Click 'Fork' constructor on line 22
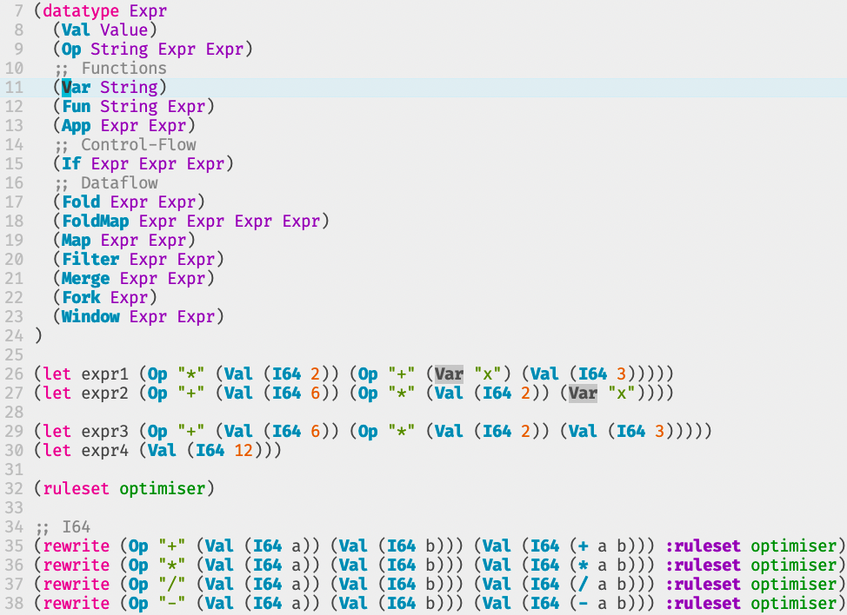Viewport: 847px width, 615px height. tap(81, 298)
